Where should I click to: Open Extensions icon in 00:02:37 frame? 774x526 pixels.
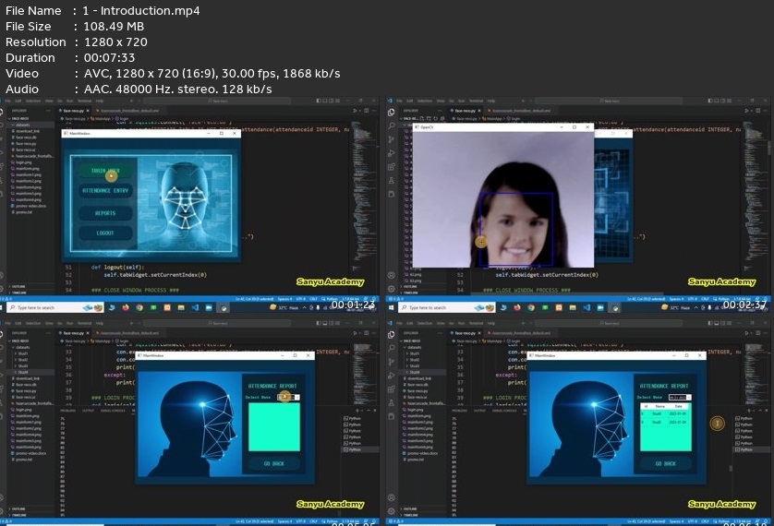click(392, 167)
